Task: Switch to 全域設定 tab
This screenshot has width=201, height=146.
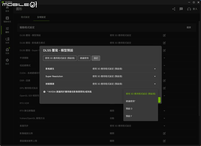Action: pyautogui.click(x=41, y=17)
